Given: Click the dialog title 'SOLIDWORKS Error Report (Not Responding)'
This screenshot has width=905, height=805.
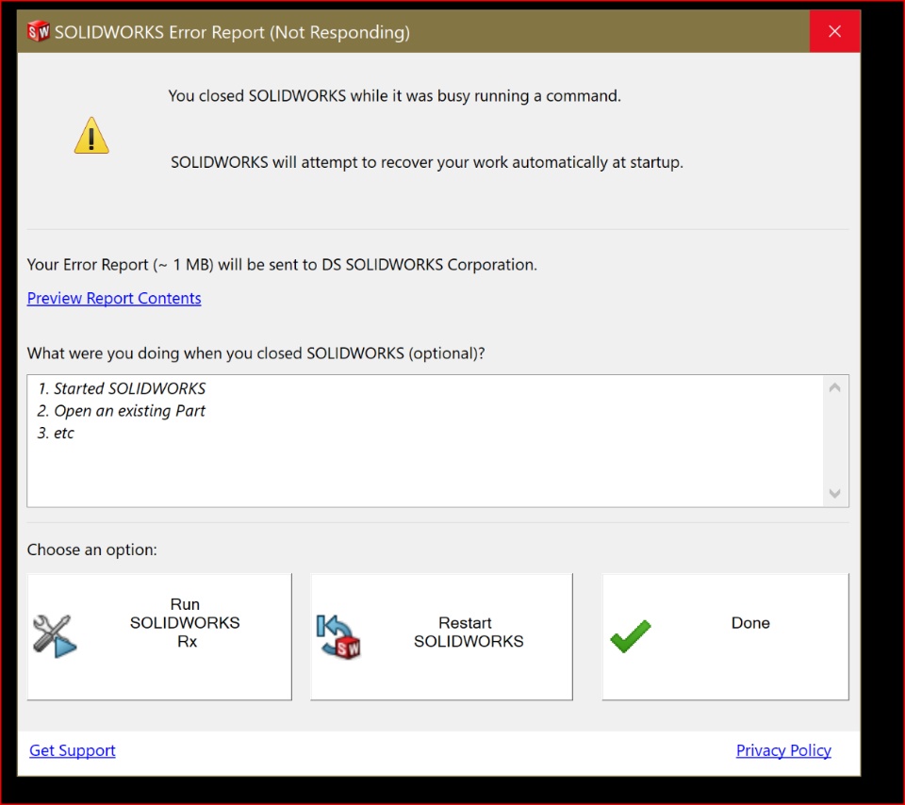Looking at the screenshot, I should click(x=232, y=32).
